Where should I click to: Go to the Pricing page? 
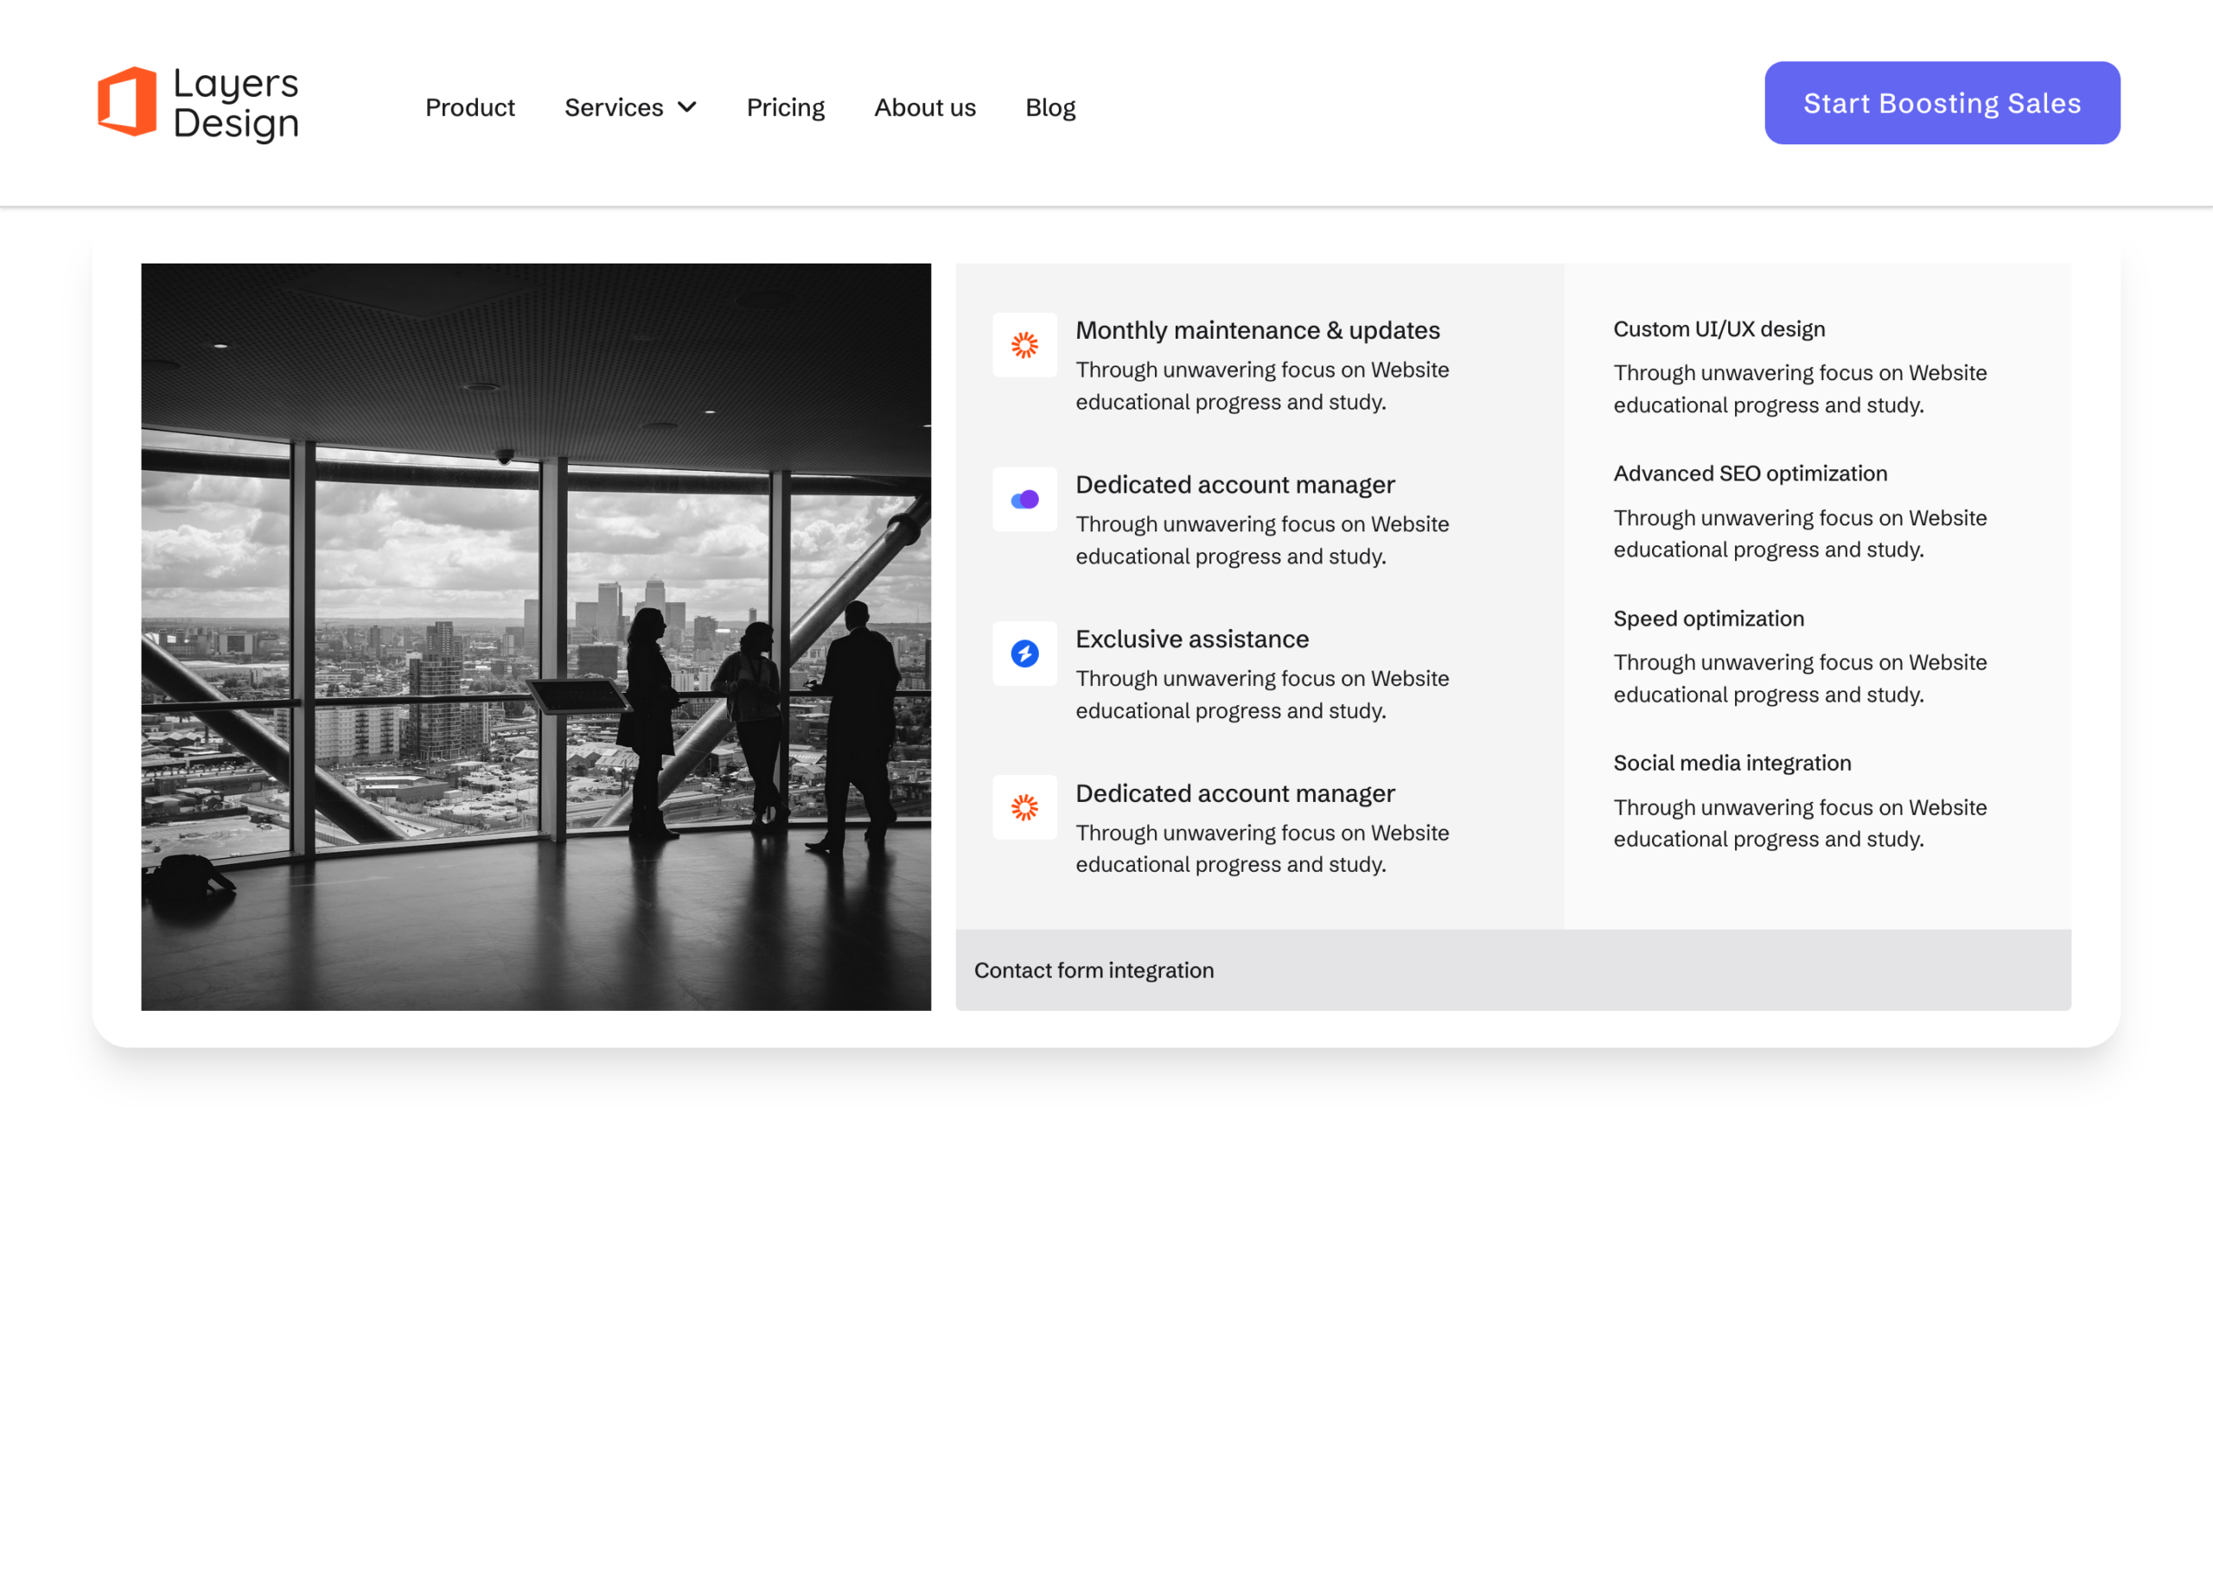point(786,107)
